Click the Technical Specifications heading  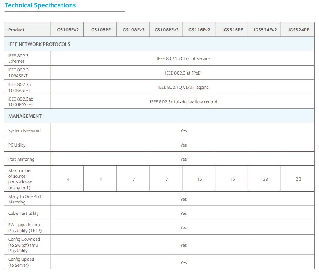(x=40, y=5)
